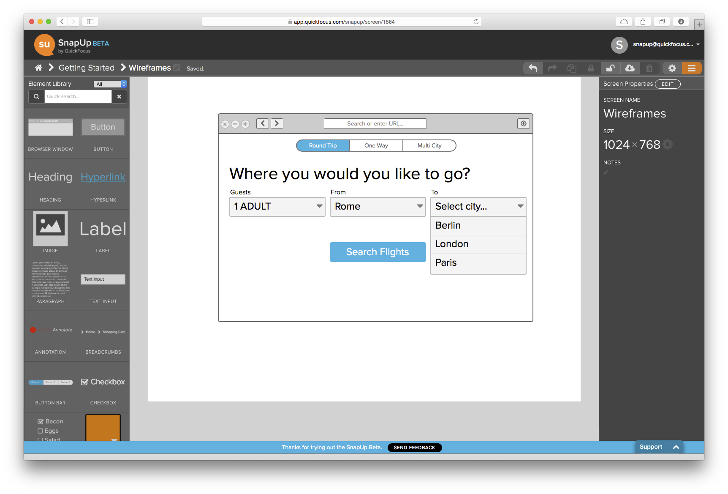This screenshot has width=728, height=494.
Task: Select the Text Input element
Action: pos(103,286)
